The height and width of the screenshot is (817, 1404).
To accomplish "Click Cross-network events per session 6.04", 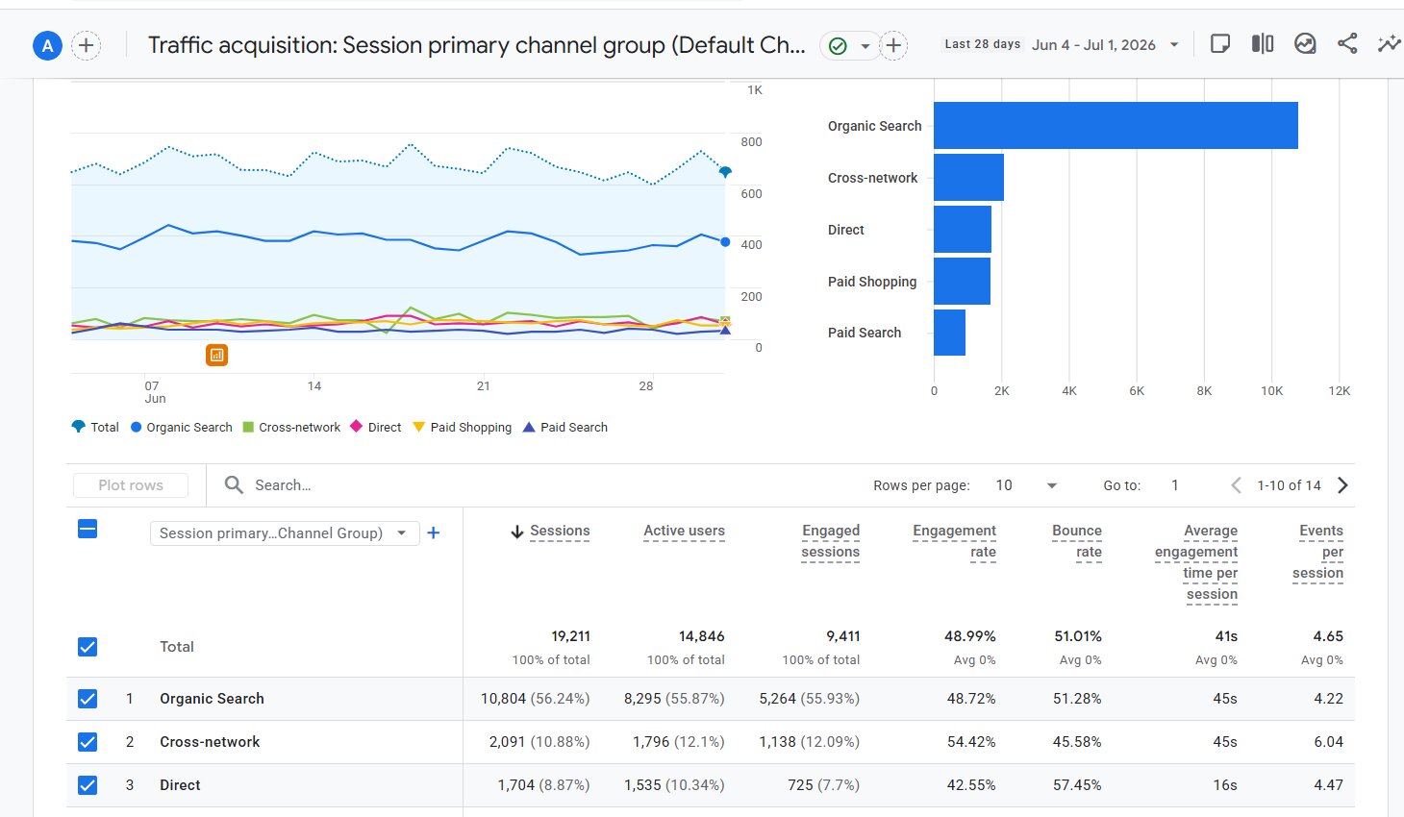I will pyautogui.click(x=1328, y=742).
